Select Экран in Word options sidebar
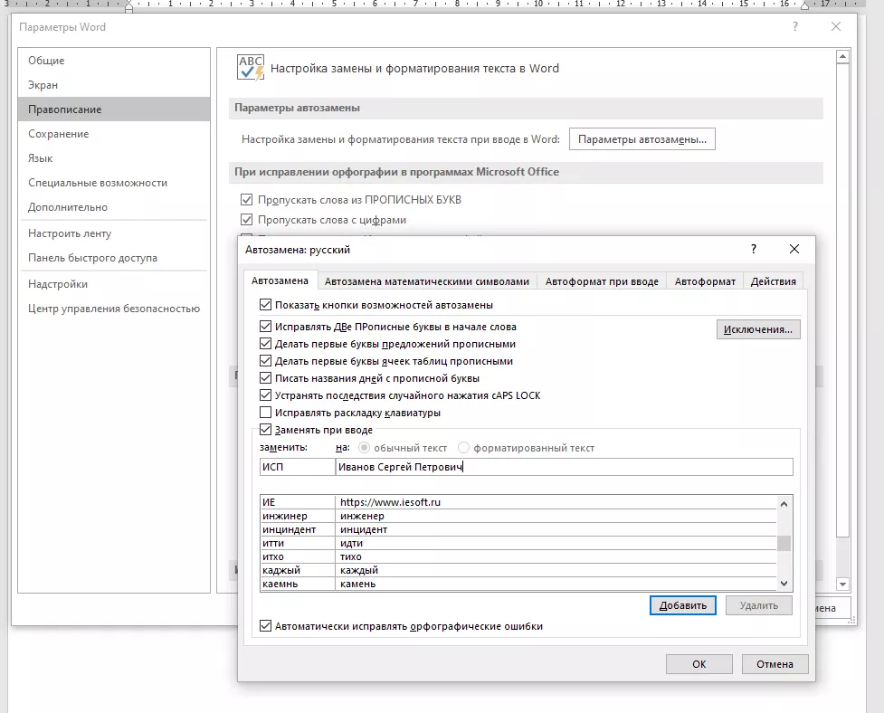Screen dimensions: 884x713 tap(114, 85)
